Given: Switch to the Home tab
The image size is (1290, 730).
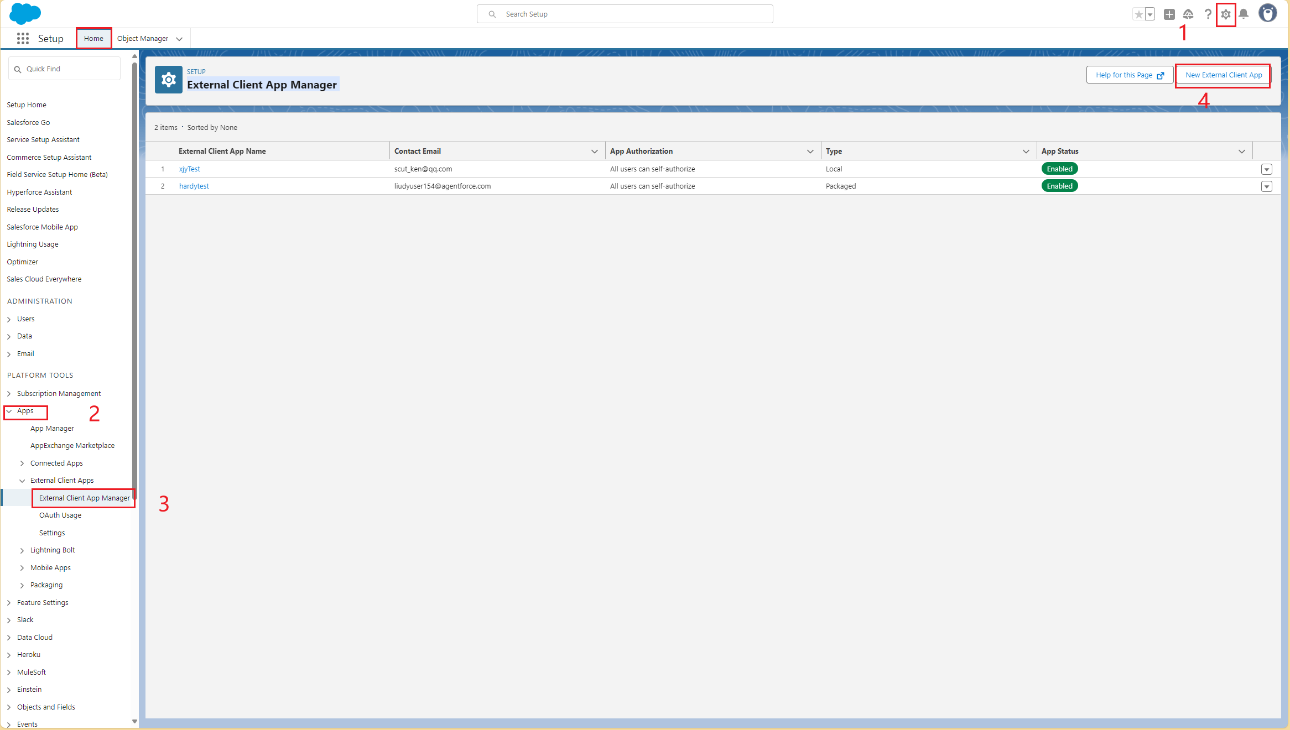Looking at the screenshot, I should (93, 38).
